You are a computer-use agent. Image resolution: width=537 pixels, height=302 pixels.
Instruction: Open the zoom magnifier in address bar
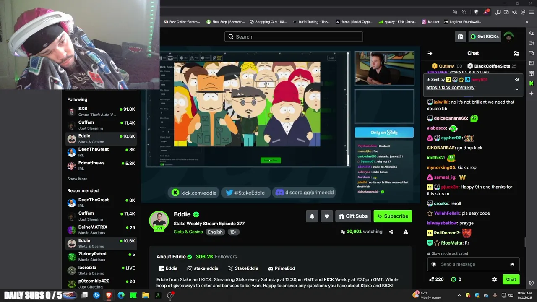point(464,12)
